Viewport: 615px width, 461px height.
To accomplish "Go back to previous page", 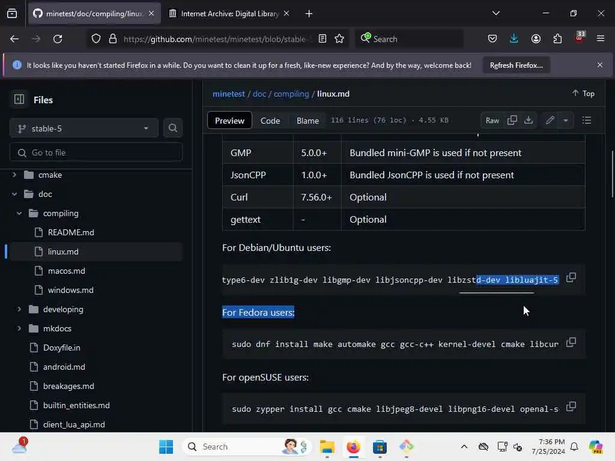I will coord(14,39).
